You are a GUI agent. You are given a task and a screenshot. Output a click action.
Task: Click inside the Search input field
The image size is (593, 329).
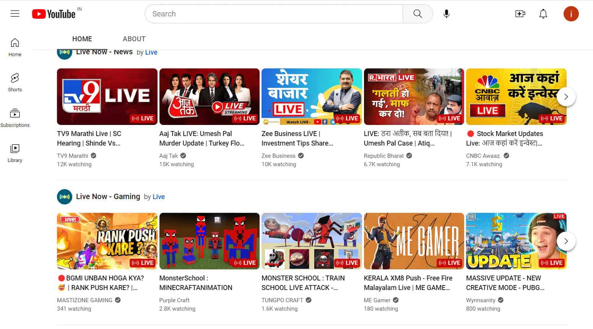268,13
